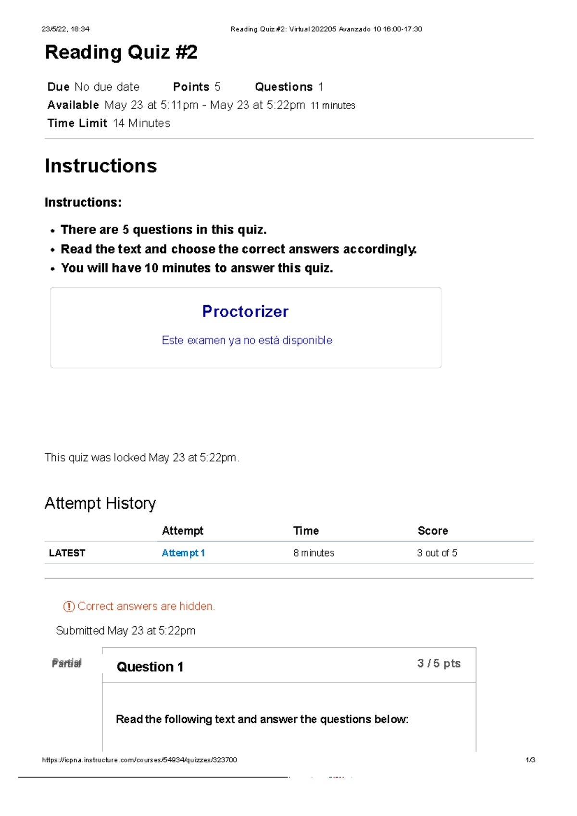Click the Attempt column header
Image resolution: width=577 pixels, height=816 pixels.
pyautogui.click(x=183, y=531)
